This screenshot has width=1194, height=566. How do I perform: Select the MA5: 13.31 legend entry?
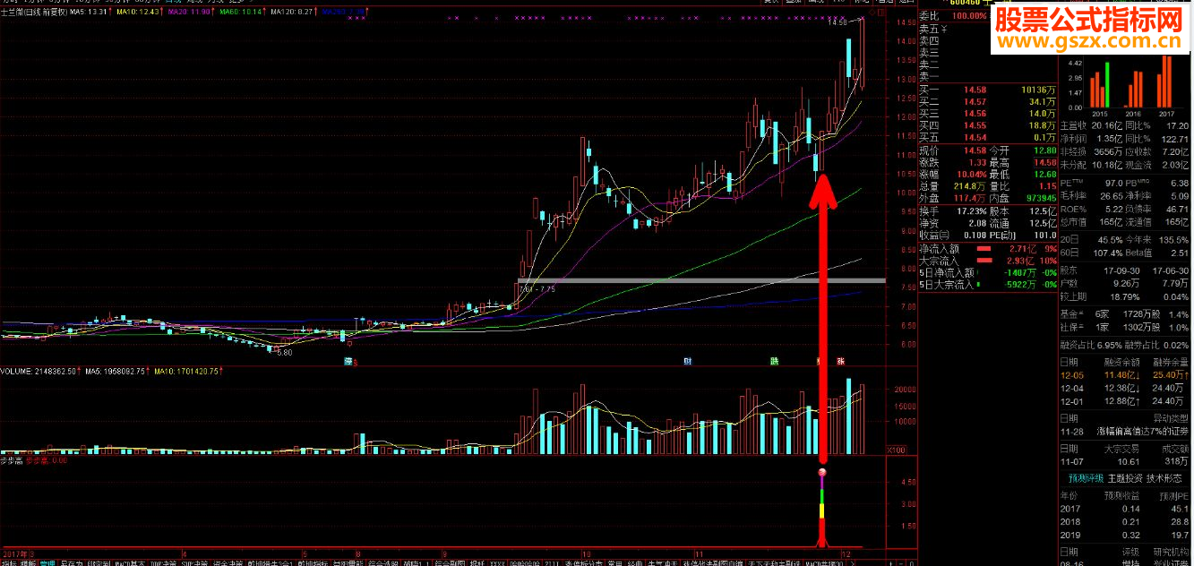pos(90,13)
